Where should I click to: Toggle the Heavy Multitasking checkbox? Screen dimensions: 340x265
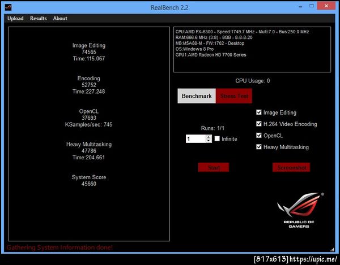click(x=259, y=147)
